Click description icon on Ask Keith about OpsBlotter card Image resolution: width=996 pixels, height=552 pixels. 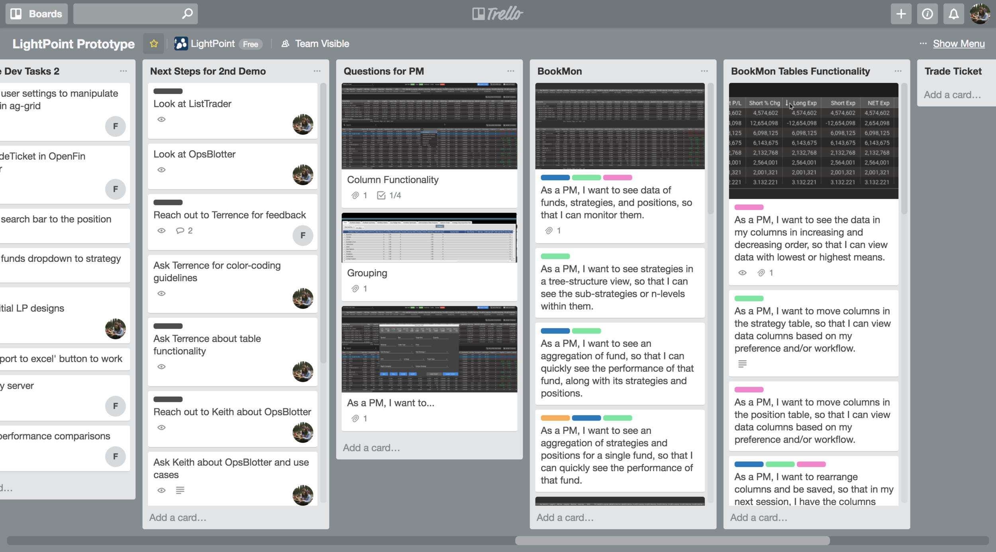[180, 491]
